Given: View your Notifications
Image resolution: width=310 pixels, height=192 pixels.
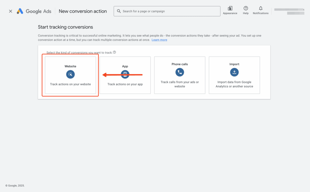Looking at the screenshot, I should [x=260, y=10].
